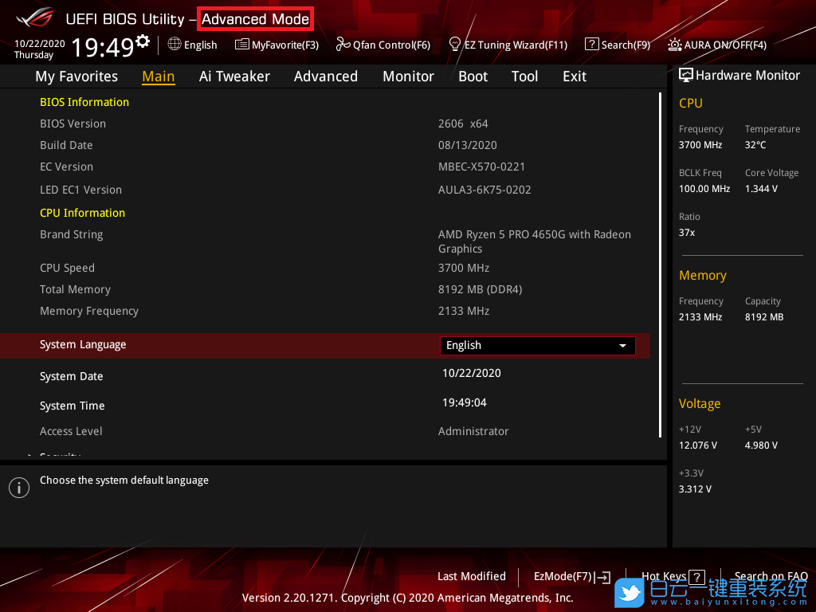Viewport: 816px width, 612px height.
Task: Click Last Modified button
Action: pyautogui.click(x=471, y=576)
